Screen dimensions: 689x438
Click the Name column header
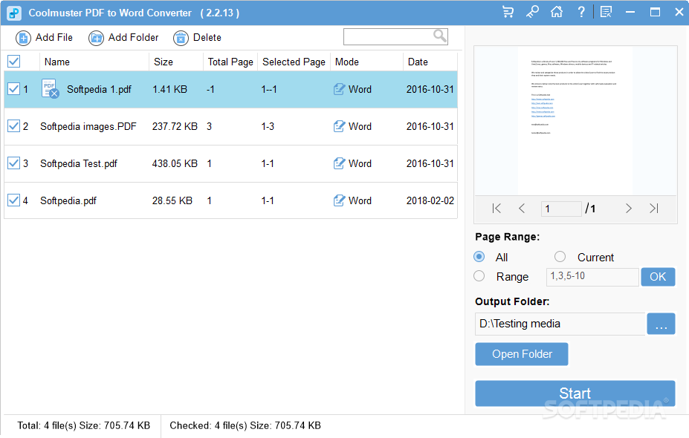[x=57, y=62]
